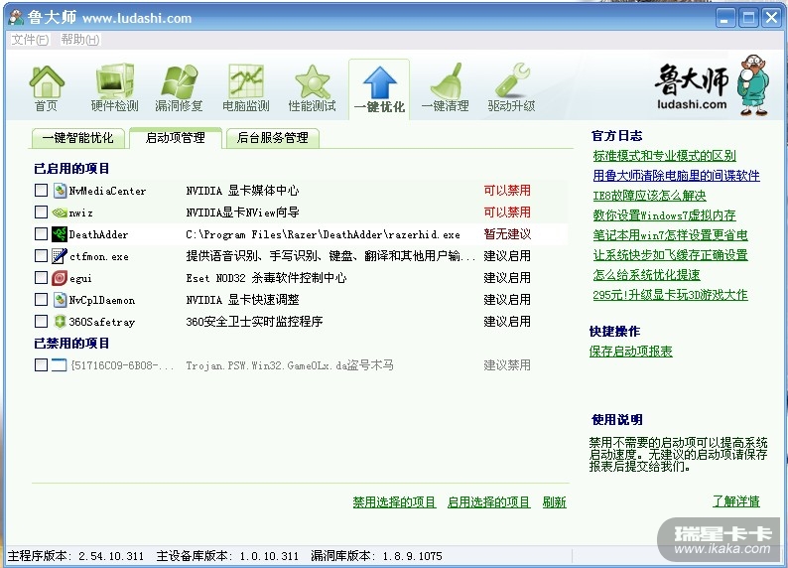The width and height of the screenshot is (788, 568).
Task: Open 用鲁大师清除电脑里的间谍软件 link
Action: click(677, 176)
